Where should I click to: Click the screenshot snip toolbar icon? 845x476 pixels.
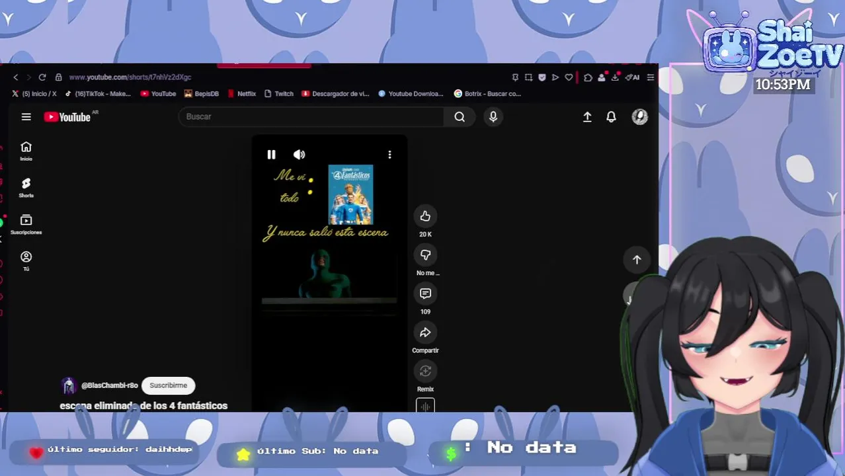528,77
